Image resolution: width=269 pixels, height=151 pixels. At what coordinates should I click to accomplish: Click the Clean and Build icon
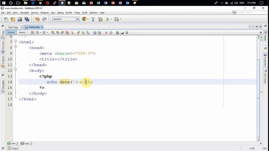click(100, 19)
